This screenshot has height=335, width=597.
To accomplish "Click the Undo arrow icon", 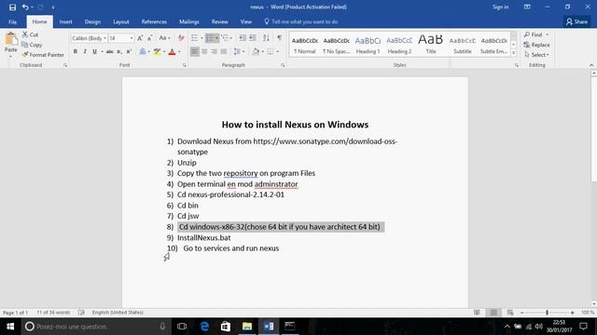I will 25,7.
